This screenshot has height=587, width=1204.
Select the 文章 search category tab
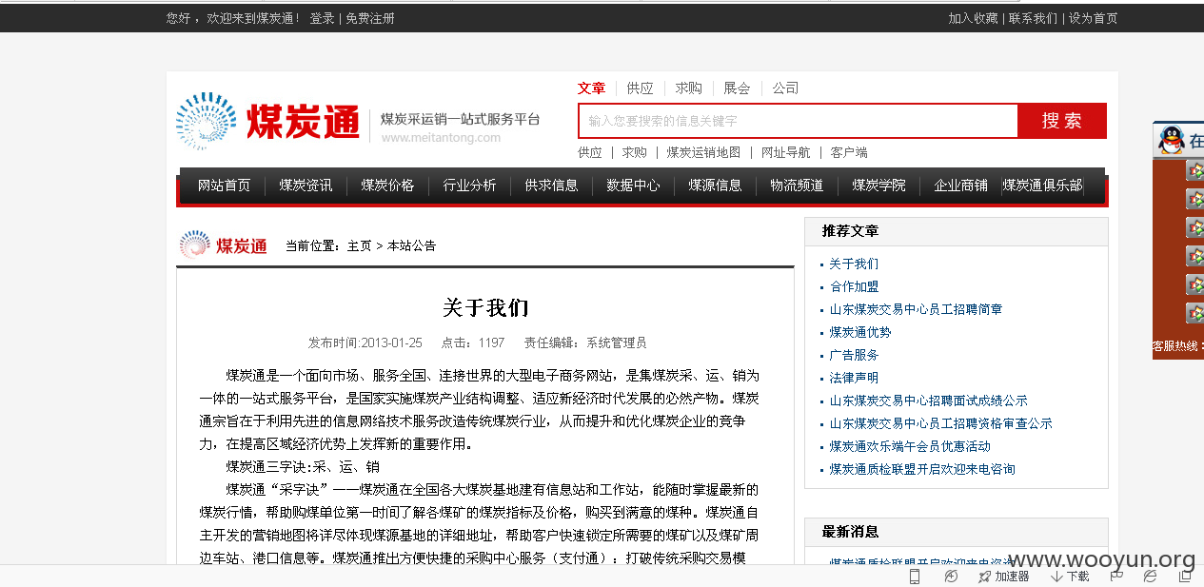point(591,88)
